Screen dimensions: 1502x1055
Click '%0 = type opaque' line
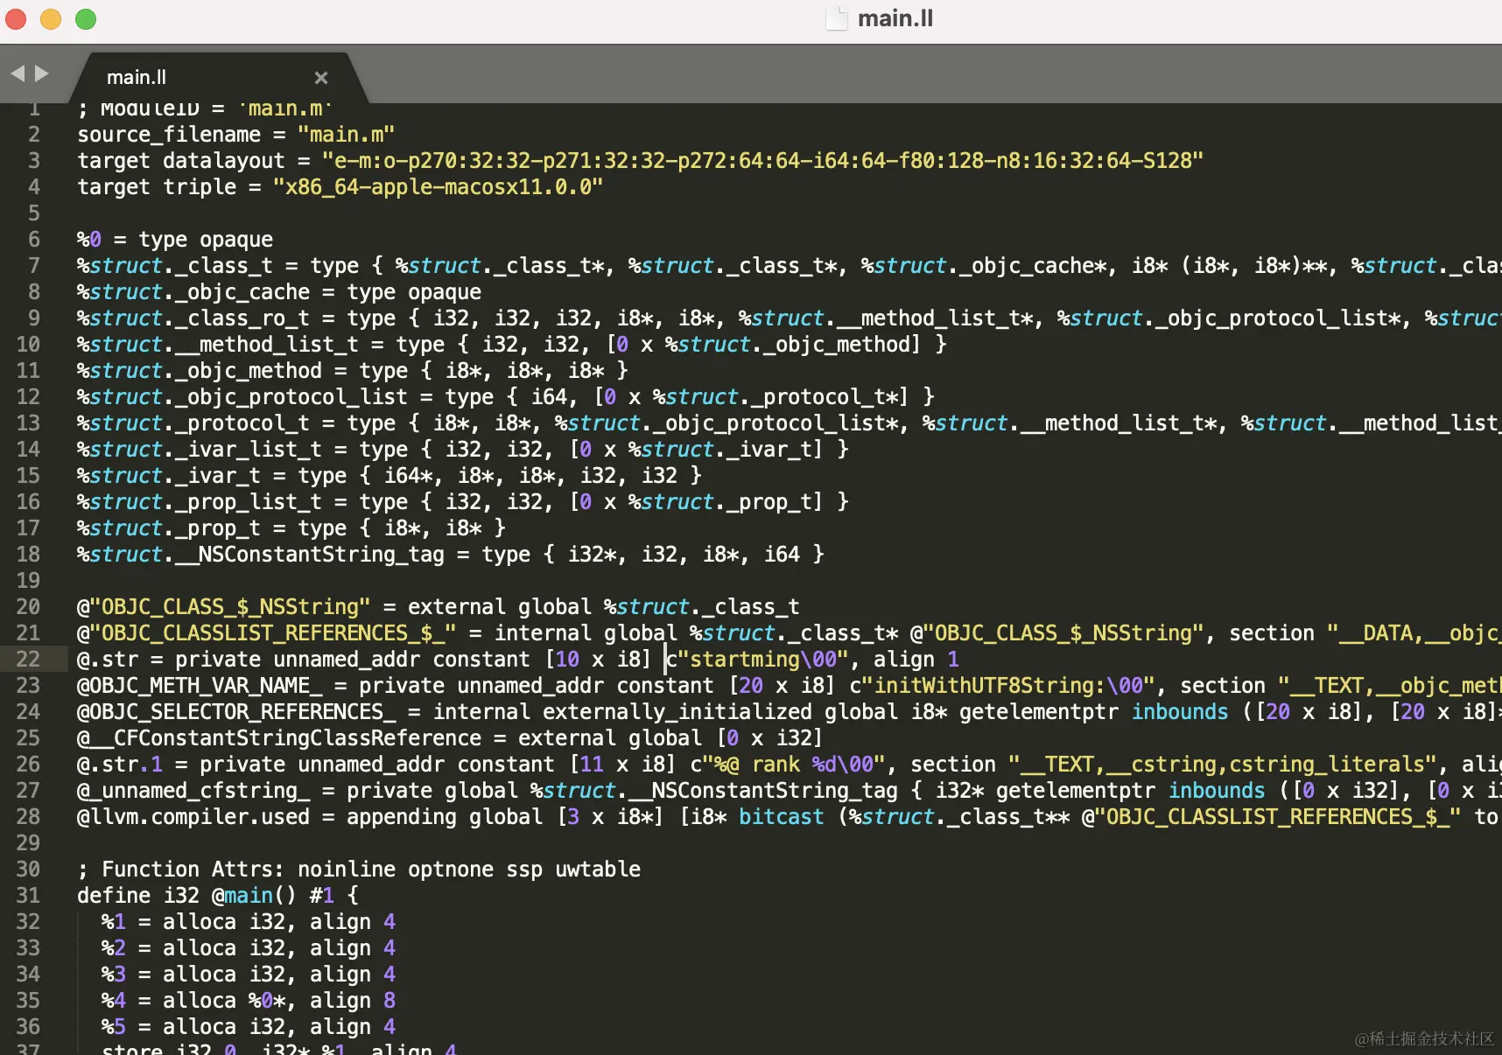[x=175, y=240]
